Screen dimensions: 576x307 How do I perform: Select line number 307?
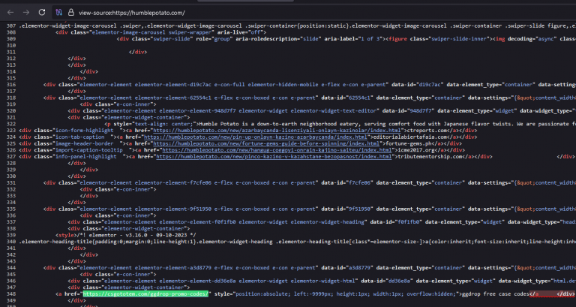[x=11, y=26]
